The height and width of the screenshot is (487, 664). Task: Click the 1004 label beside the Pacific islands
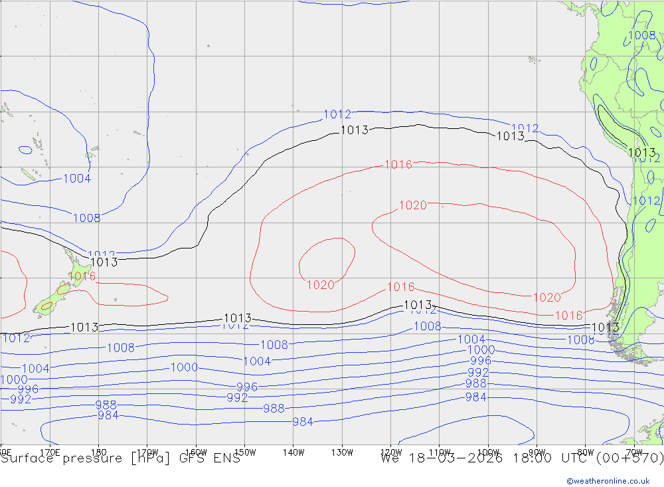click(77, 179)
